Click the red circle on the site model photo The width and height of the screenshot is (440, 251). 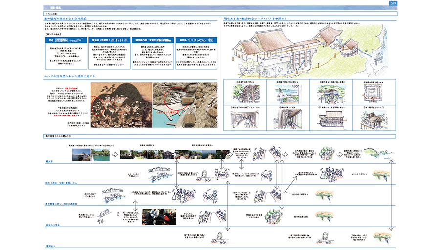174,98
